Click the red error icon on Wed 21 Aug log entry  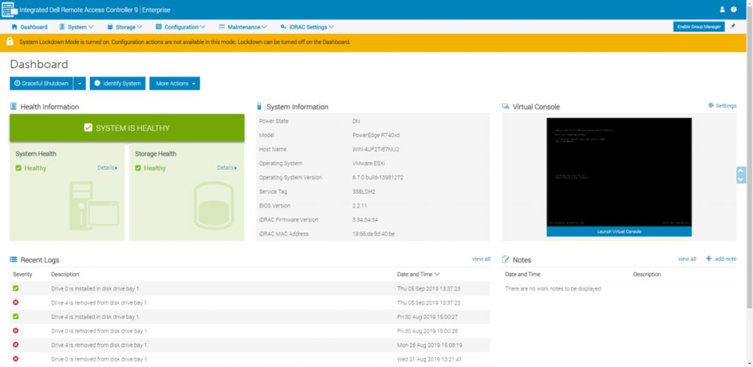tap(16, 359)
